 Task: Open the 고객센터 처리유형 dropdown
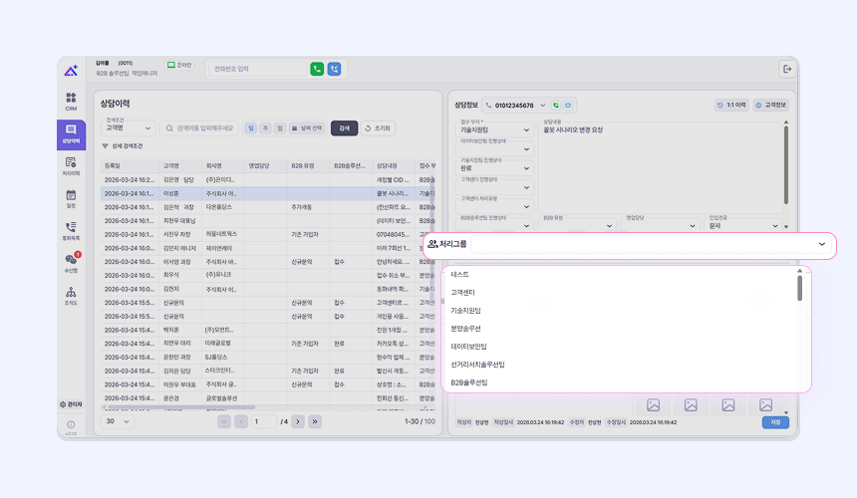(x=494, y=206)
